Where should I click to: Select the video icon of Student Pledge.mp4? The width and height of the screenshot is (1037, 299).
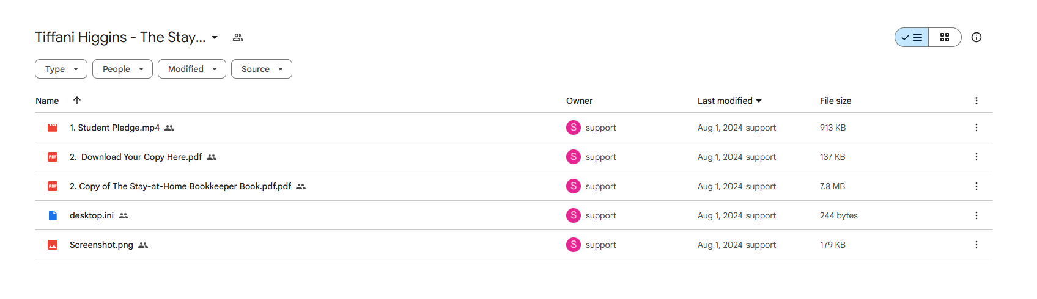(53, 128)
